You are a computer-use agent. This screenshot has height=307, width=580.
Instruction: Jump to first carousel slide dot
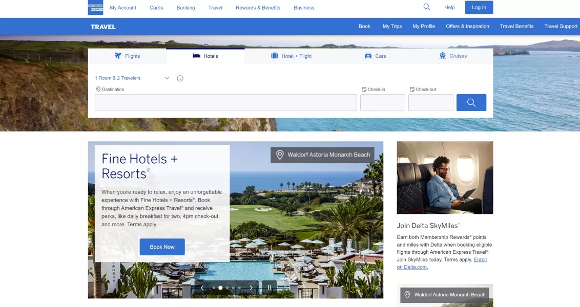214,288
